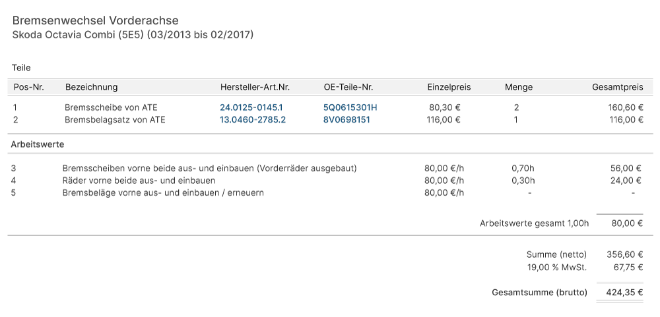Screen dimensions: 660x317
Task: Click the OE-Teile-Nr. column header
Action: [x=348, y=87]
